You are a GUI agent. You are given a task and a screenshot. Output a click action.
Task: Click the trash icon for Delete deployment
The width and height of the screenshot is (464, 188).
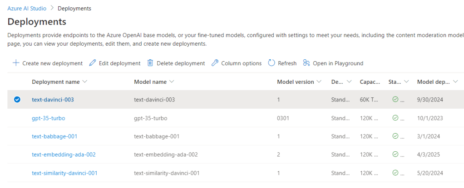coord(150,63)
